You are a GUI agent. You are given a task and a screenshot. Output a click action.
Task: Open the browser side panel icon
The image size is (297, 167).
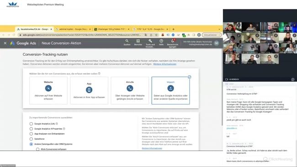pos(194,35)
